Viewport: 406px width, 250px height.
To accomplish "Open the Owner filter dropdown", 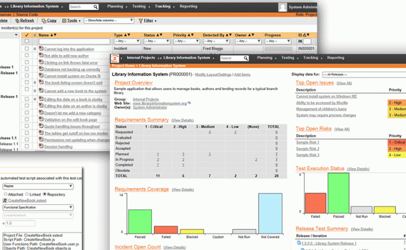I will 248,41.
